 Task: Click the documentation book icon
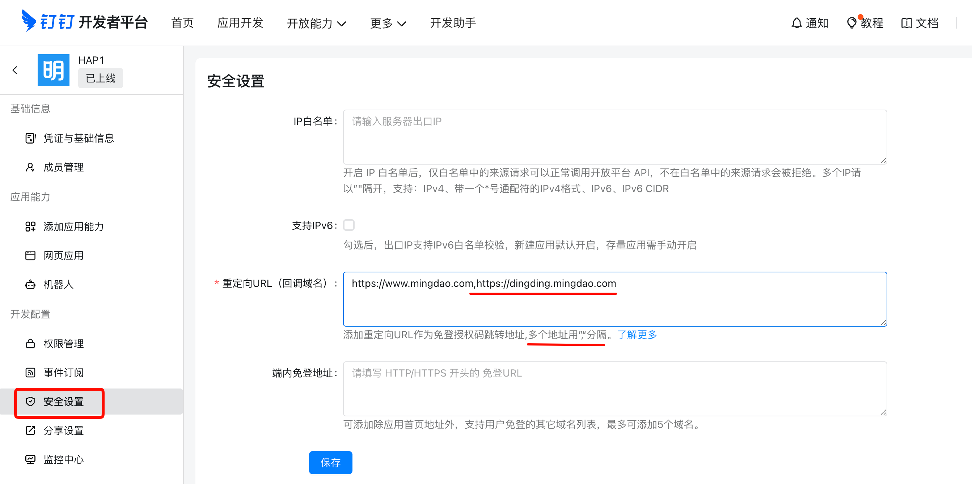click(907, 23)
